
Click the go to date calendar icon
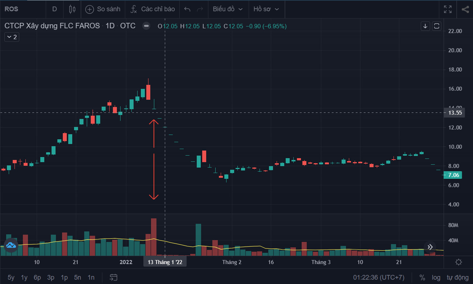tap(114, 277)
